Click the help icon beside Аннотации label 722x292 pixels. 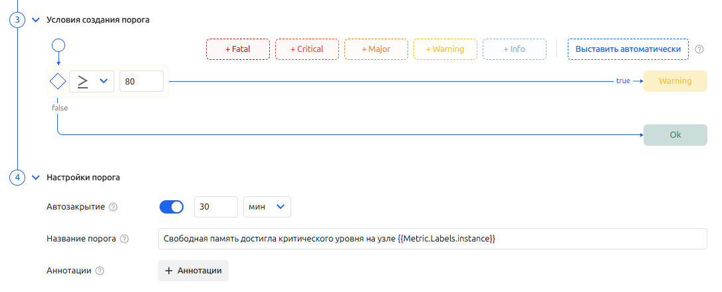pos(100,271)
